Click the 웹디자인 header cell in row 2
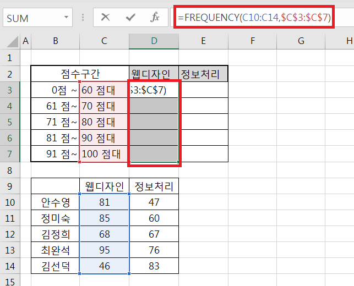Screen dimensions: 354x286 click(x=154, y=74)
